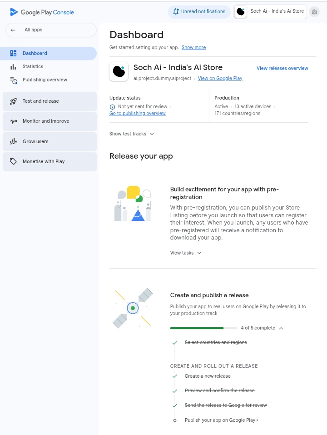This screenshot has width=327, height=435.
Task: Click the 171 countries/regions text
Action: pyautogui.click(x=238, y=114)
